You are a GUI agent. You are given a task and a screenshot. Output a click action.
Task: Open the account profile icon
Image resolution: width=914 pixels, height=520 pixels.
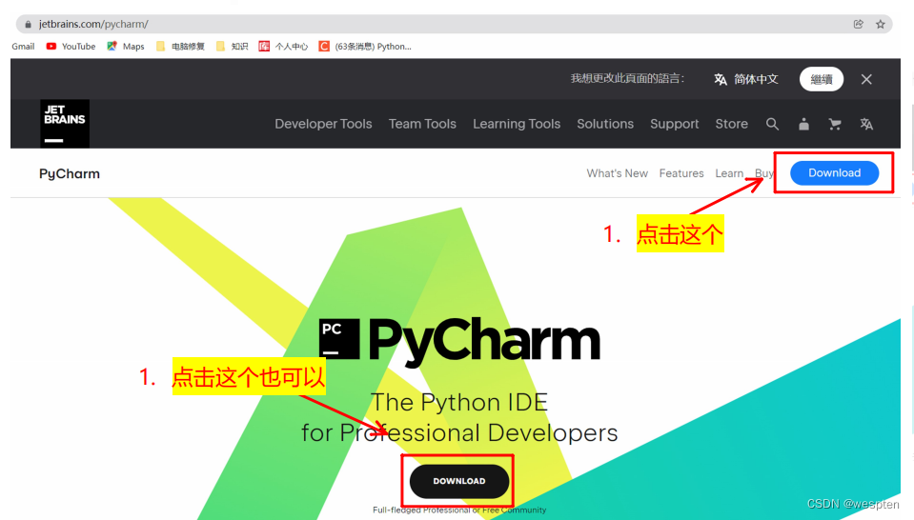click(803, 124)
